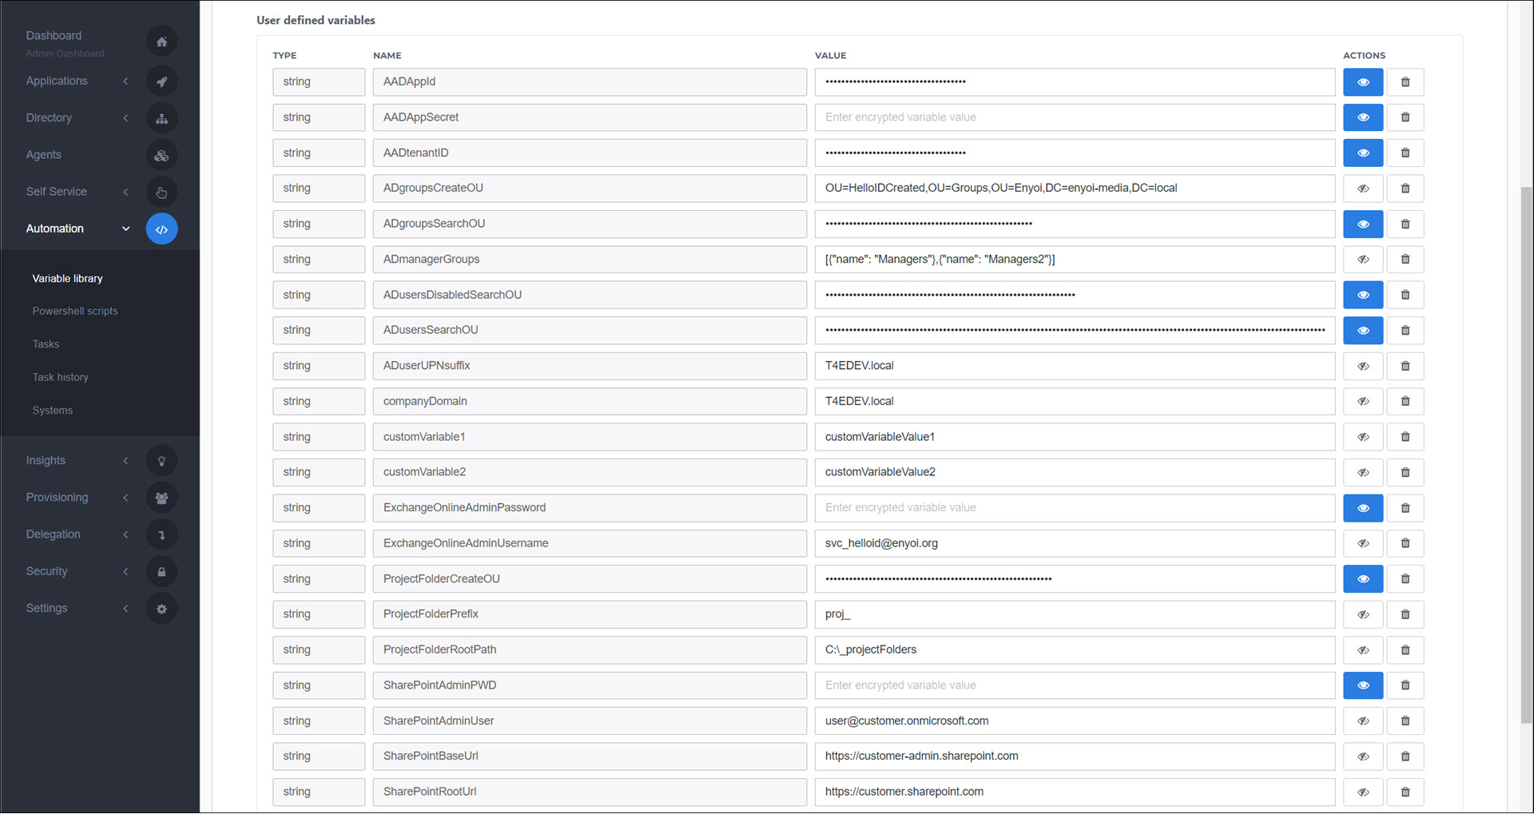Image resolution: width=1534 pixels, height=814 pixels.
Task: Delete the ADuserUPNsuffix variable
Action: [x=1405, y=366]
